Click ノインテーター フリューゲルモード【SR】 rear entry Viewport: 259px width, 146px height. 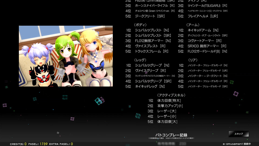[208, 87]
